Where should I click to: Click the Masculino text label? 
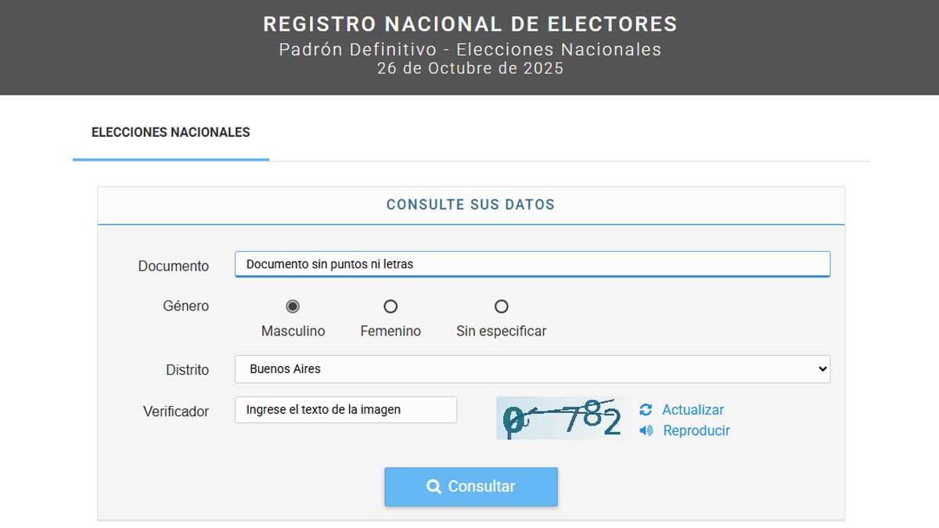pyautogui.click(x=293, y=332)
